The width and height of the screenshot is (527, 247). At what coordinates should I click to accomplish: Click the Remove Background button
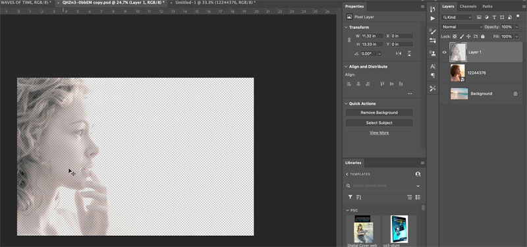pyautogui.click(x=379, y=113)
